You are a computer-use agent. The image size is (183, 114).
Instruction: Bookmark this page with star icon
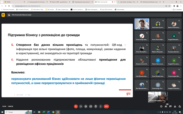169,6
